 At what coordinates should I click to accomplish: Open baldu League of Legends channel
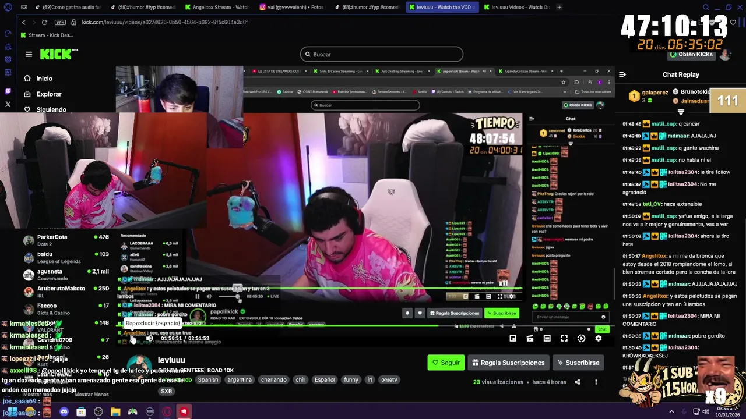(66, 257)
